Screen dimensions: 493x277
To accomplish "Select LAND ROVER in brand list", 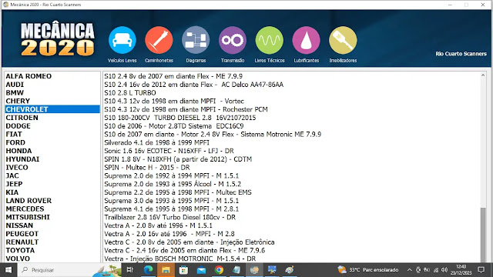I will pos(52,201).
